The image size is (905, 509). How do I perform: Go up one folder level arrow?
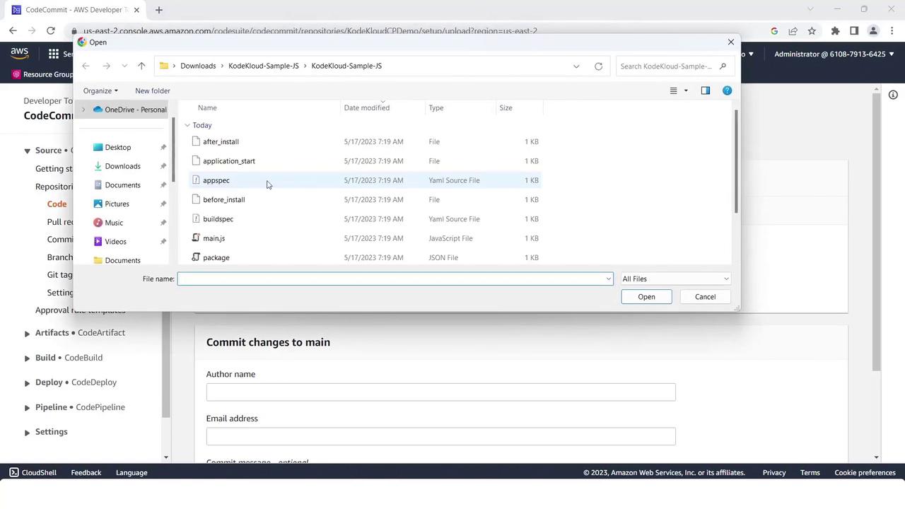tap(141, 66)
